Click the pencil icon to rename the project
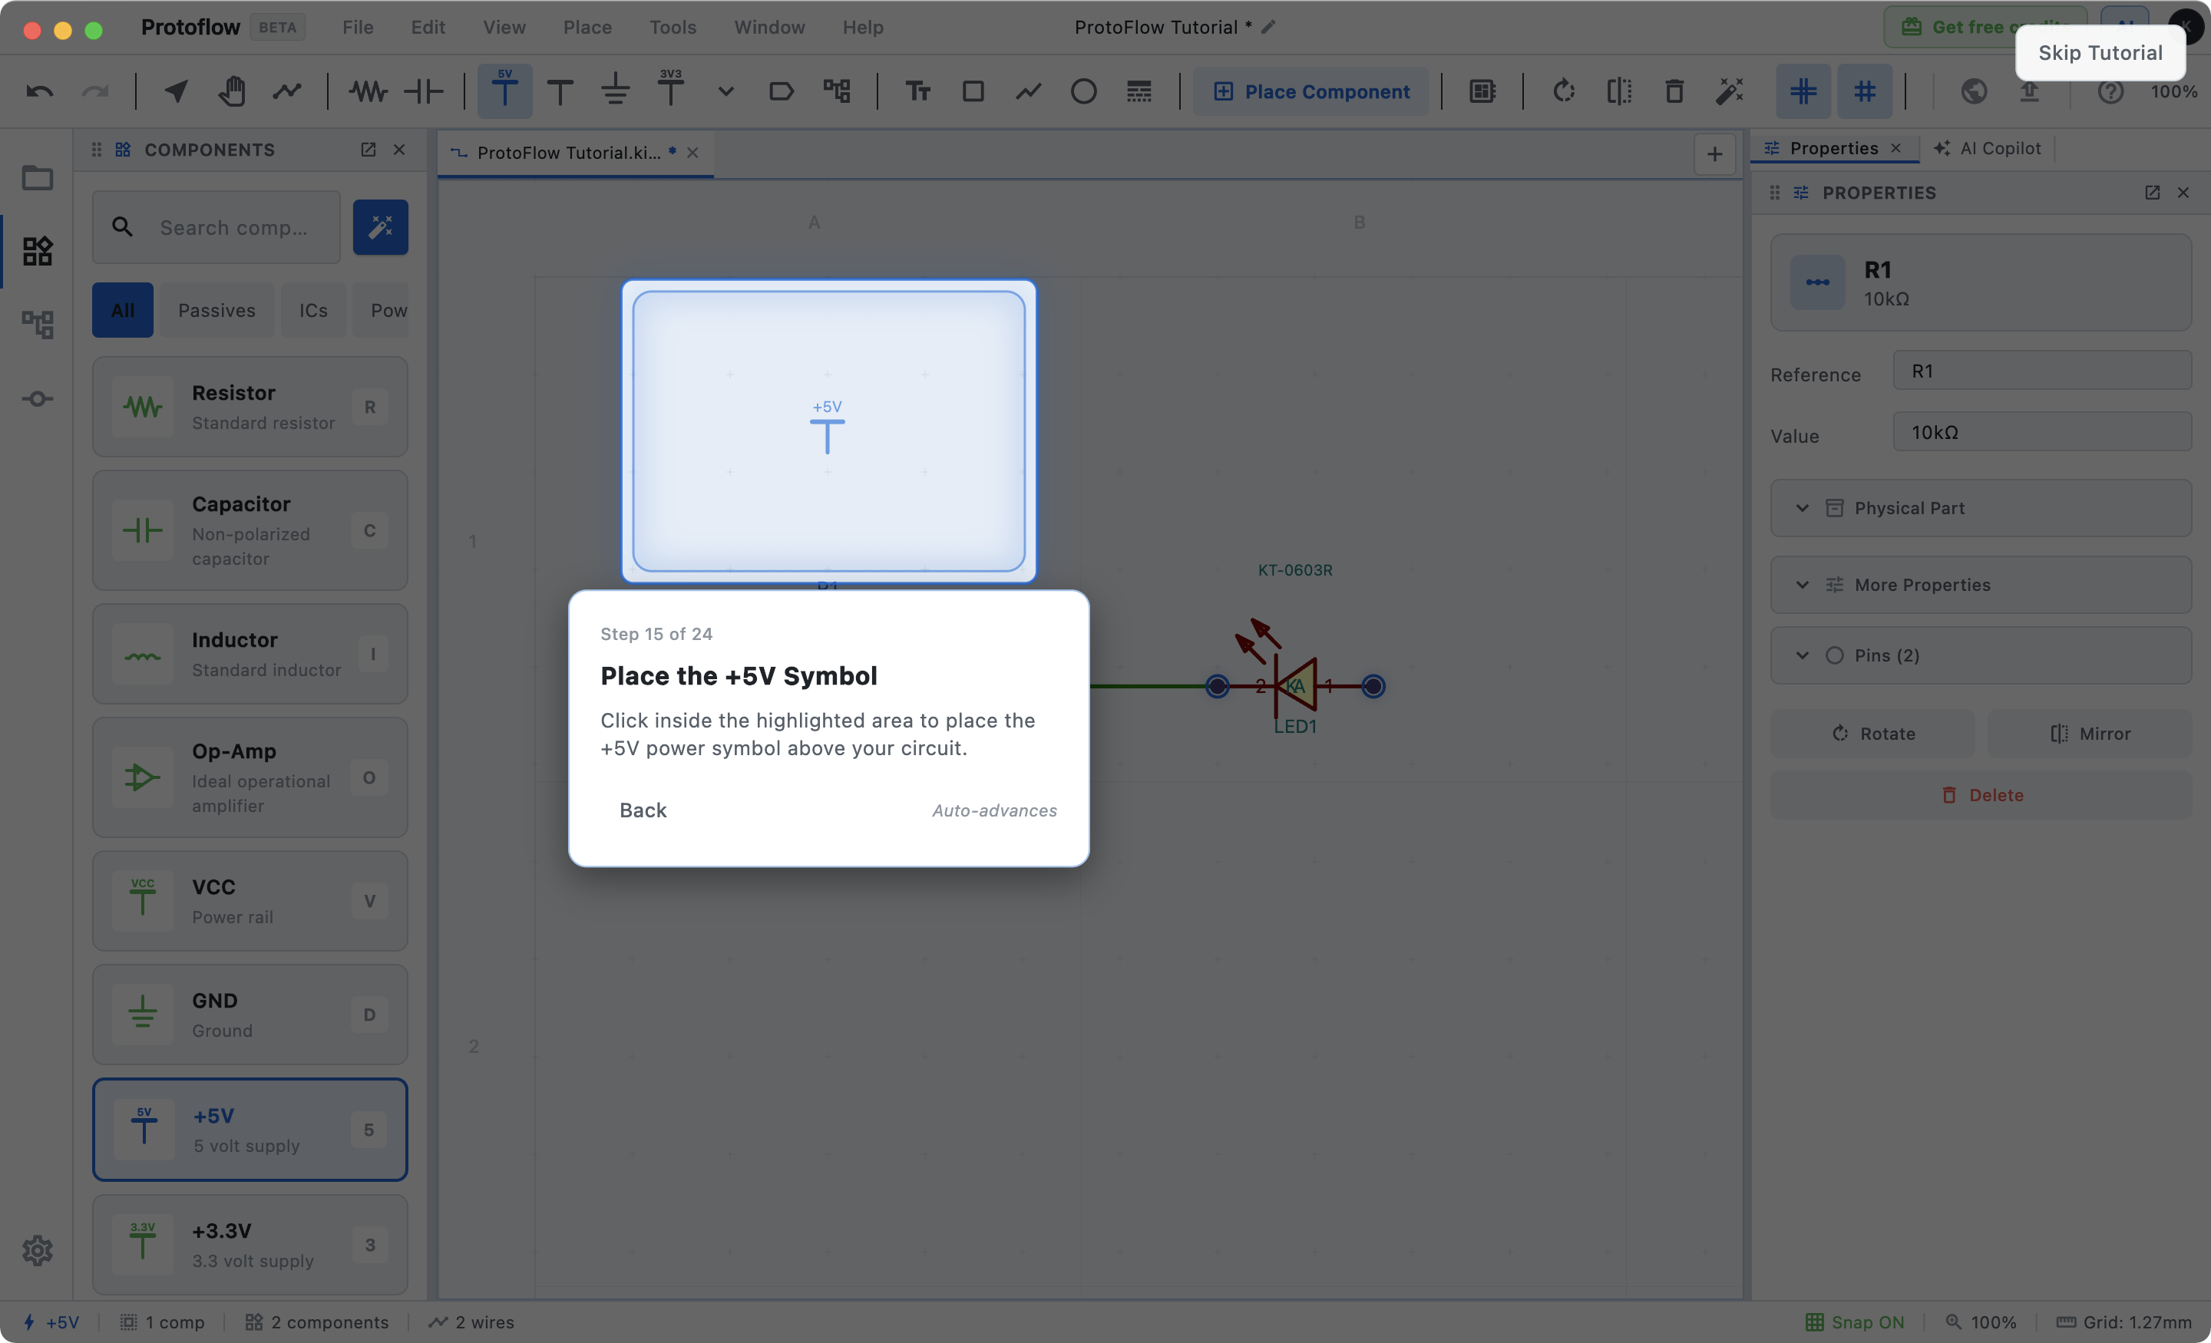The image size is (2211, 1343). pos(1268,27)
